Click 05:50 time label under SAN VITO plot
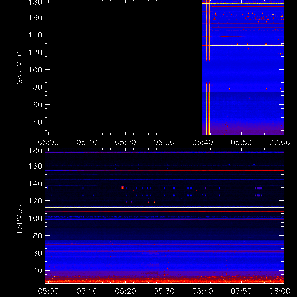The image size is (297, 297). [241, 143]
